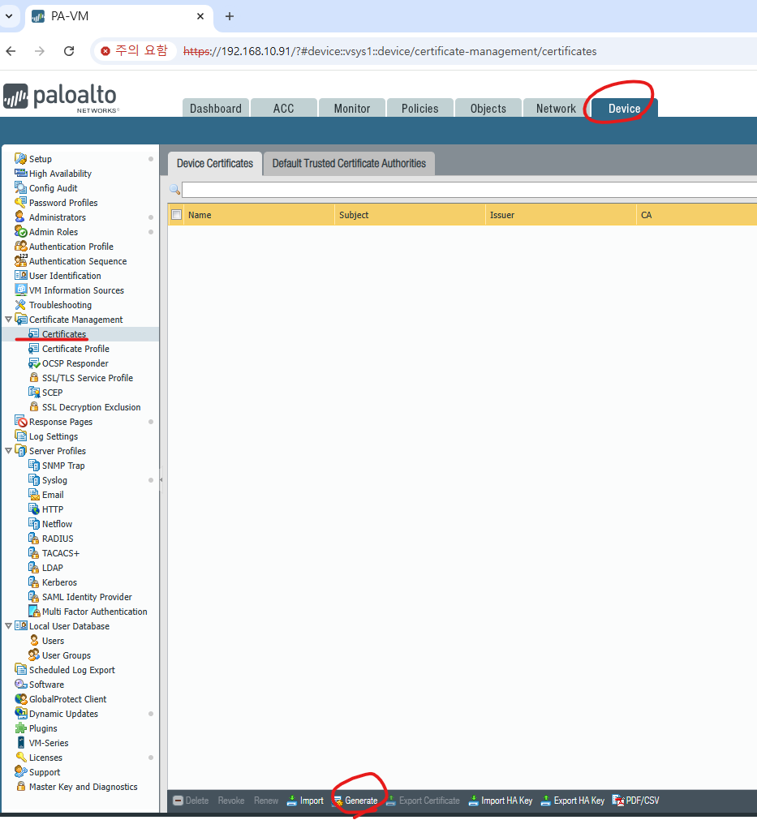Click into the certificate search filter field
The height and width of the screenshot is (820, 757).
pyautogui.click(x=469, y=189)
